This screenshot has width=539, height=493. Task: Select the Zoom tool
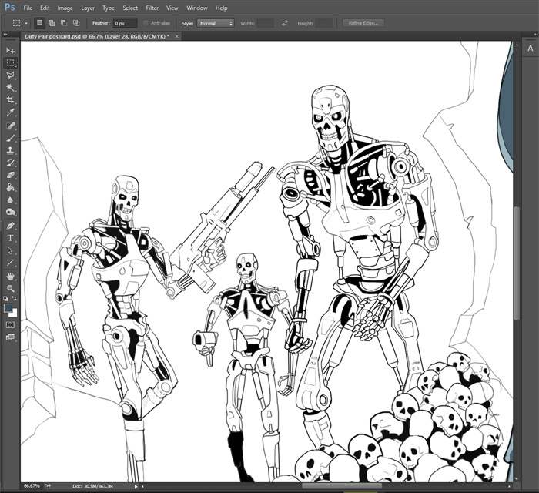10,288
